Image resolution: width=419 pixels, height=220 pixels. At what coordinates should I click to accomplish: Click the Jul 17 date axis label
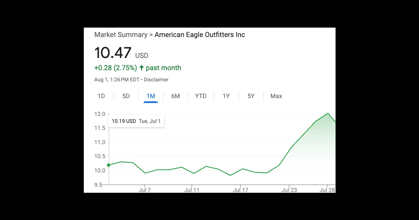pyautogui.click(x=240, y=190)
